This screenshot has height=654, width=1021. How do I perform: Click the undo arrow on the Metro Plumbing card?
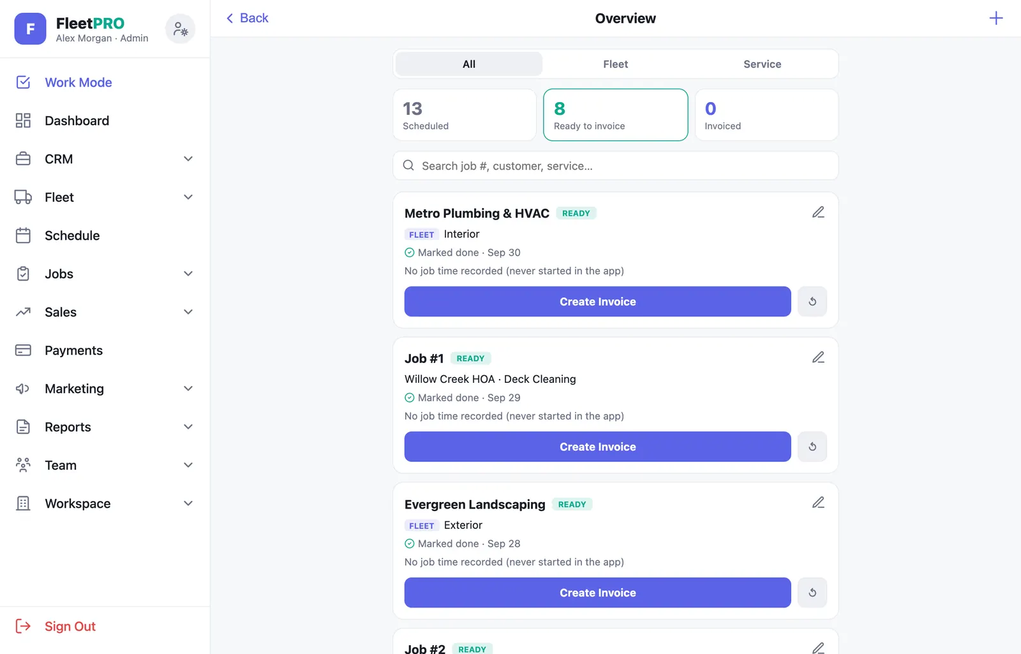(x=812, y=301)
